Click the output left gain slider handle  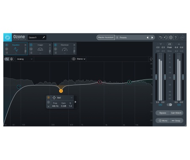point(174,77)
